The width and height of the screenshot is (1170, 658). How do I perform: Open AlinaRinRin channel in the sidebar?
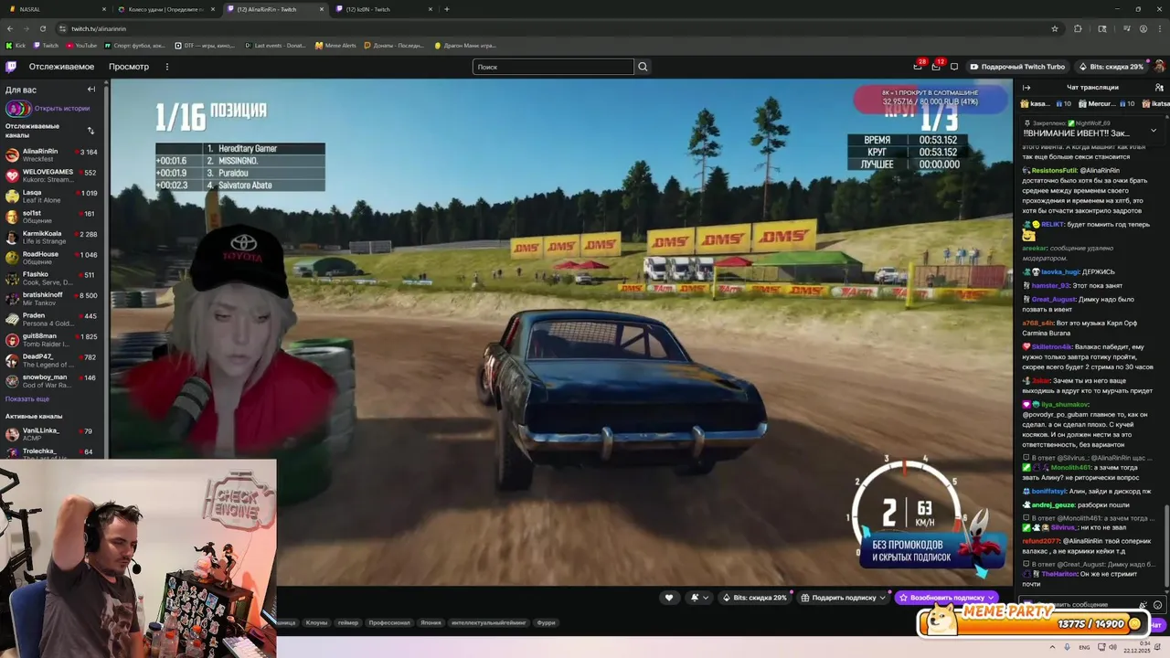tap(53, 155)
